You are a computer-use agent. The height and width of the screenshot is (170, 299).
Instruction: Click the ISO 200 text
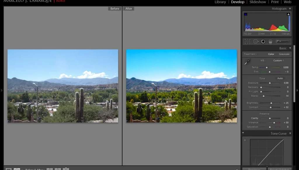click(x=248, y=34)
